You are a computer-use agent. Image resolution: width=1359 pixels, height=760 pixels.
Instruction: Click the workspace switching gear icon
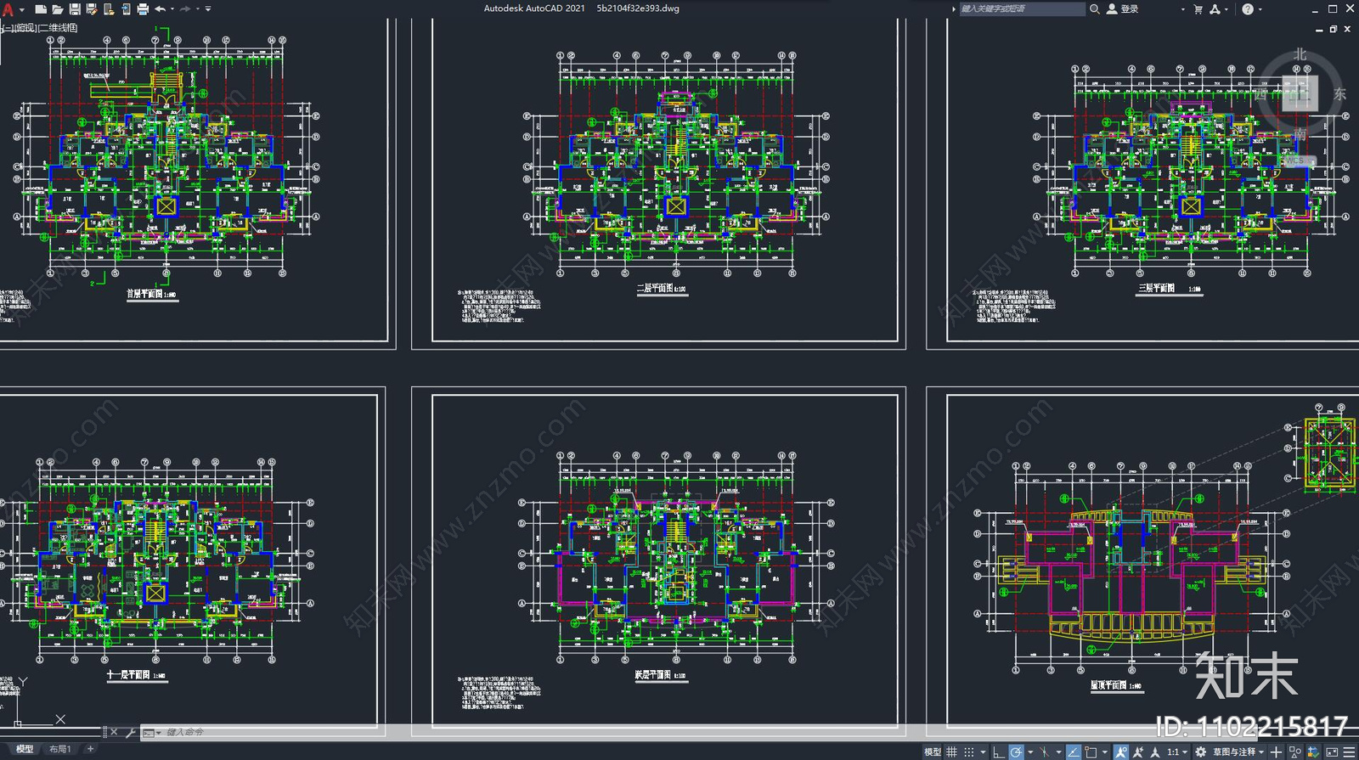click(x=1200, y=752)
